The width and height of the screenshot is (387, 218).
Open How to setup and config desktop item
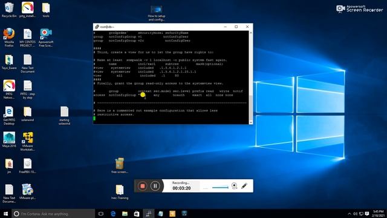(x=156, y=13)
